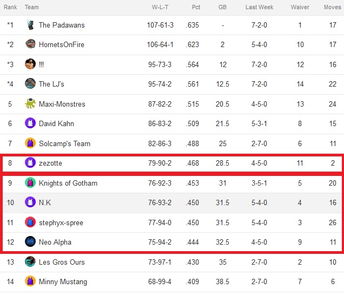
Task: Open Knights of Gotham jersey icon
Action: 30,182
